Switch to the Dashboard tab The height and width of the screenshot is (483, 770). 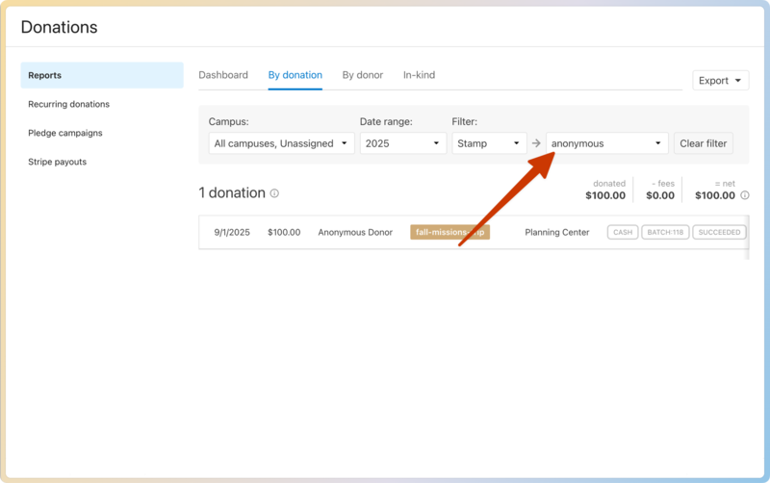223,75
